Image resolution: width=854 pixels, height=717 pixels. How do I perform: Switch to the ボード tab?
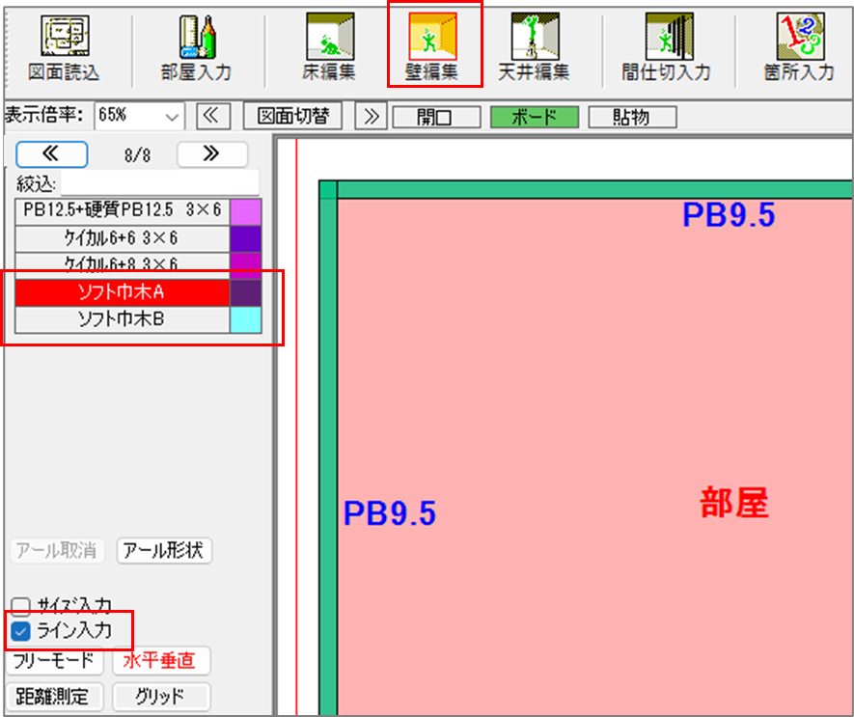click(x=534, y=118)
